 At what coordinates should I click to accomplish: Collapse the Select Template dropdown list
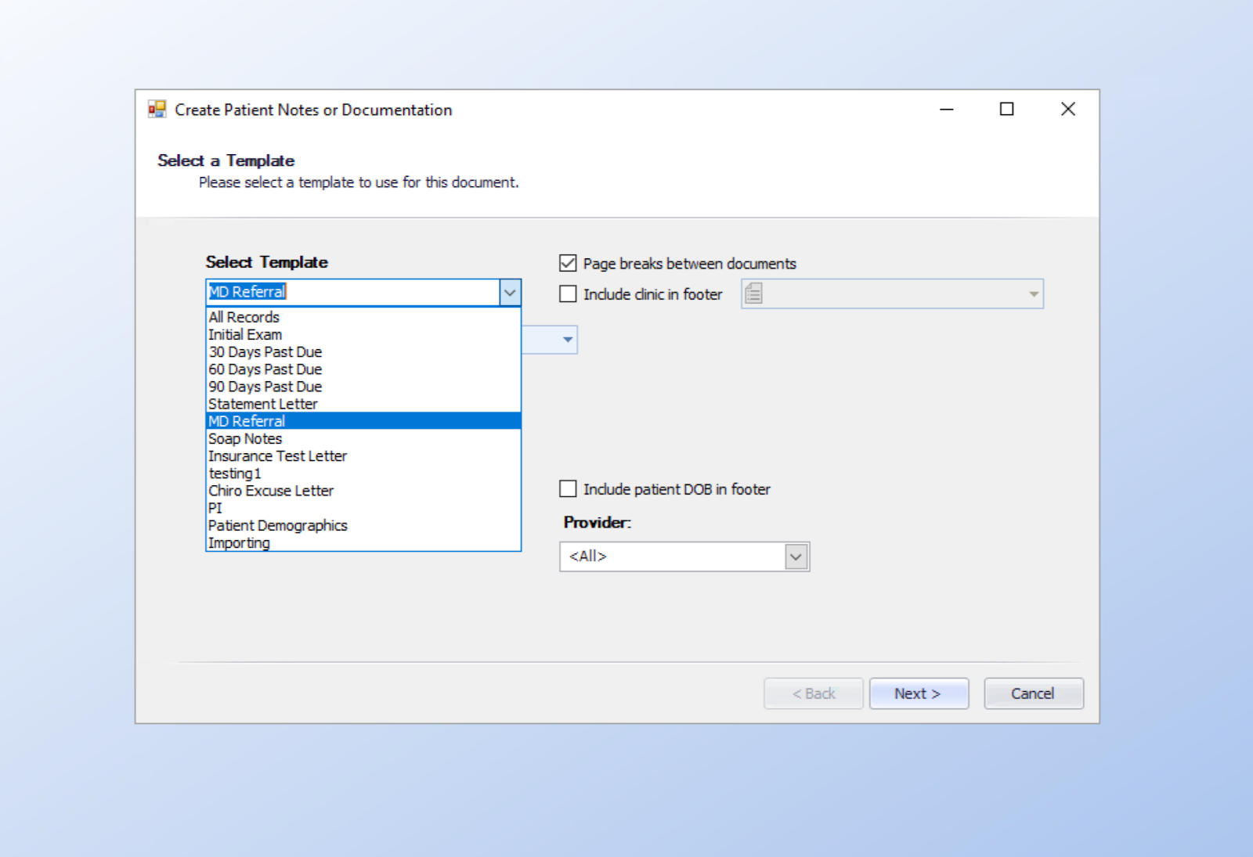point(511,292)
